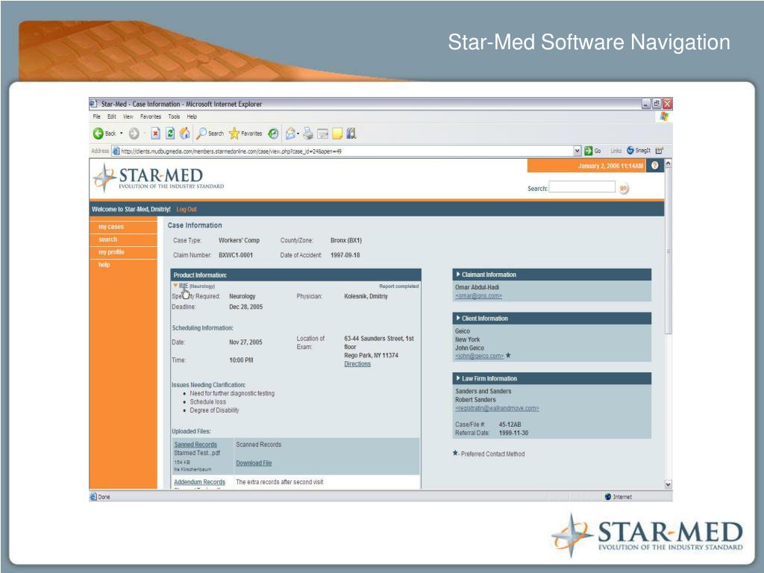The height and width of the screenshot is (573, 764).
Task: Click the orange help question mark icon
Action: [655, 166]
